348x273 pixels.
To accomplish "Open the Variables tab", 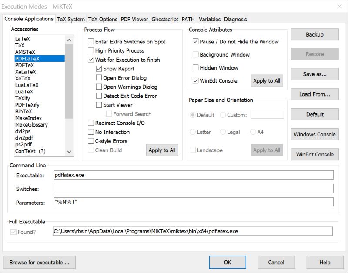I will tap(210, 19).
